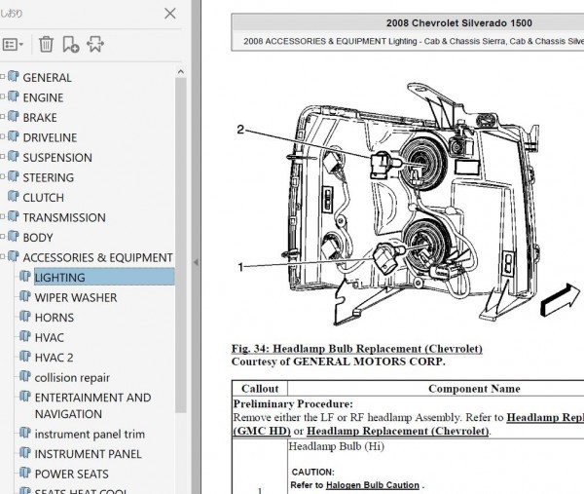Go to the POWER SEATS bookmark
The image size is (584, 494).
coord(71,474)
